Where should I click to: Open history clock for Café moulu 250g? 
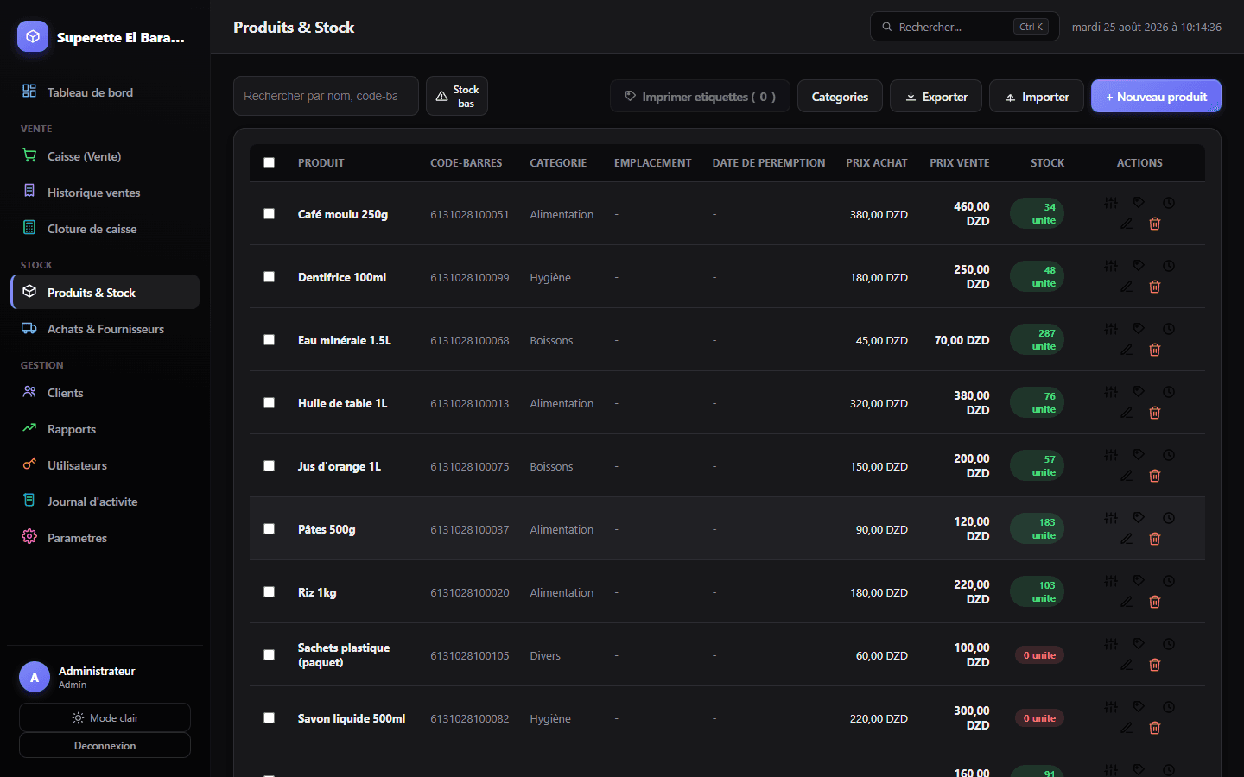[1168, 203]
